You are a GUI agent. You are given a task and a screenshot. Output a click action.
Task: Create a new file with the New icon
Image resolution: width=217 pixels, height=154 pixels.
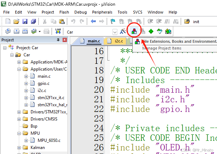[x=8, y=21]
